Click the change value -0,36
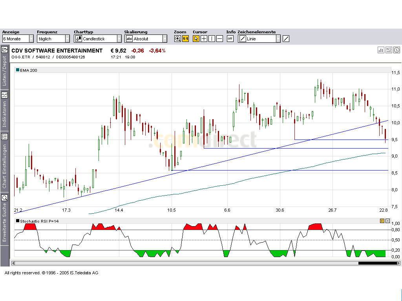The width and height of the screenshot is (402, 301). click(x=138, y=51)
